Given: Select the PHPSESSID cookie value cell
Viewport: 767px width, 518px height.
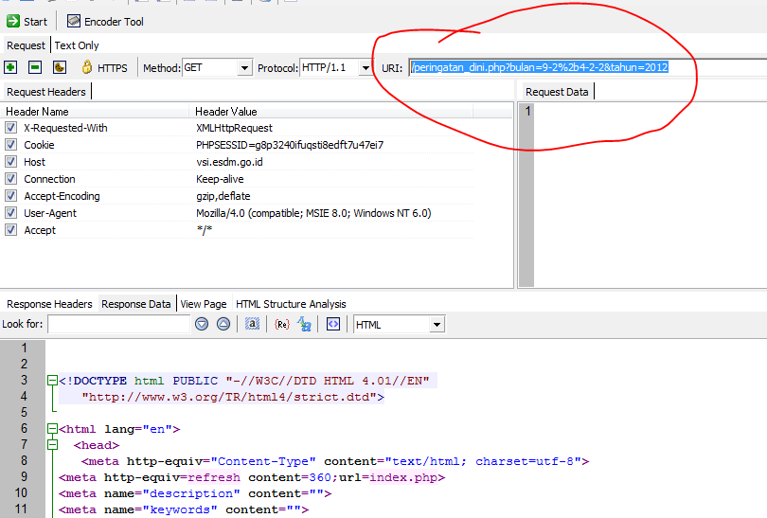Looking at the screenshot, I should click(x=290, y=145).
